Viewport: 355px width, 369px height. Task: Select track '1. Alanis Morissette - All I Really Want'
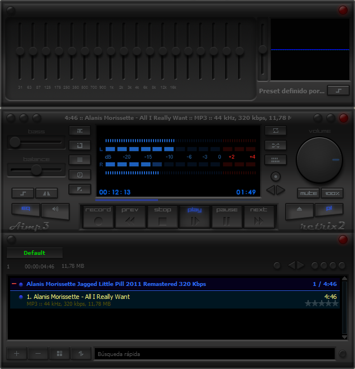[x=175, y=300]
